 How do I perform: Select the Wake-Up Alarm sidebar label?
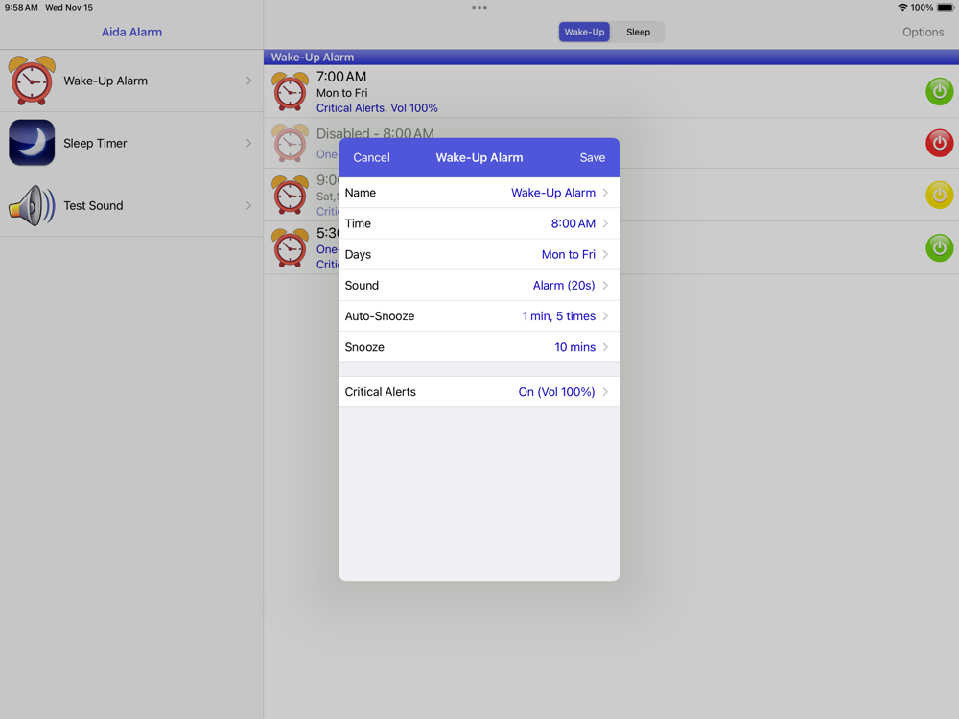point(105,81)
